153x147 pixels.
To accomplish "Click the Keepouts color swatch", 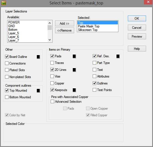I will [x=74, y=90].
